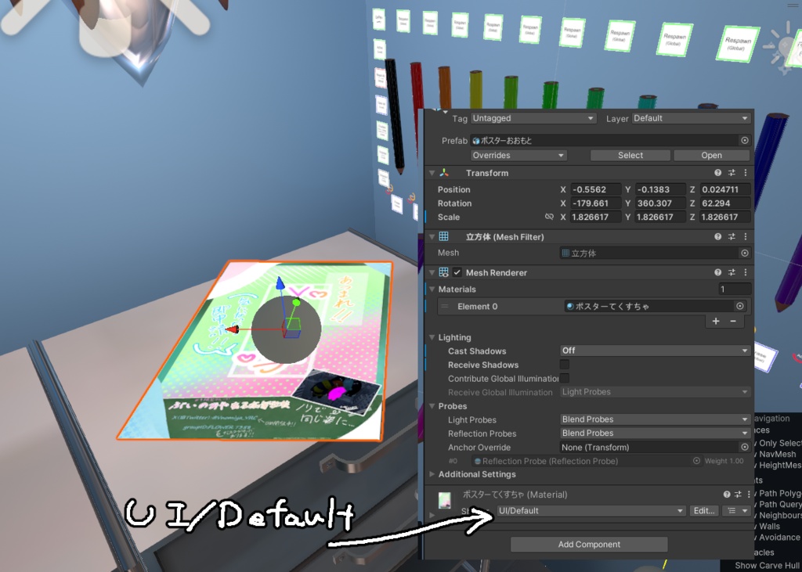
Task: Open Transform component preset selector icon
Action: pyautogui.click(x=732, y=173)
